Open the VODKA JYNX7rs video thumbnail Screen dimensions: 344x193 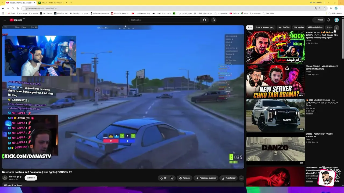pos(275,47)
